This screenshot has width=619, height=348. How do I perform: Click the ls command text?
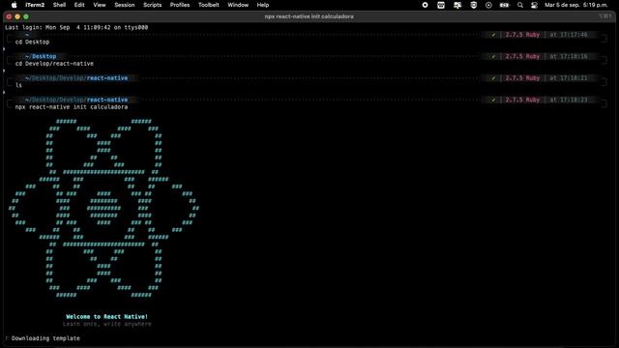point(18,85)
